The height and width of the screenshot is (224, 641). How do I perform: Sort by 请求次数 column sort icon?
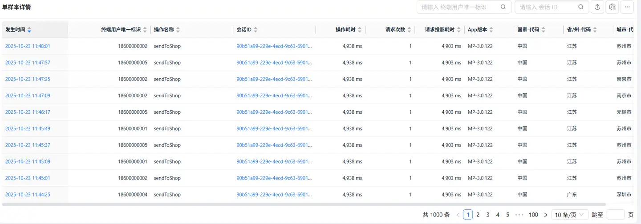409,30
